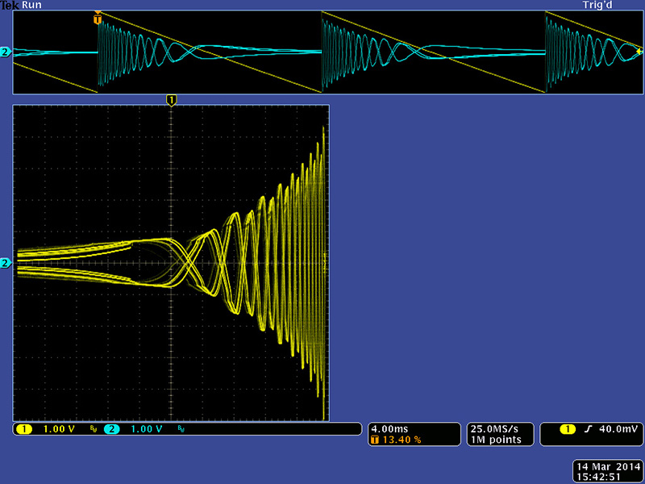Click the orange trigger position marker in overview
The height and width of the screenshot is (484, 645).
click(x=98, y=15)
